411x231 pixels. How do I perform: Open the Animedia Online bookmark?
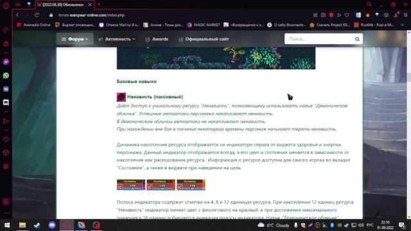(33, 25)
